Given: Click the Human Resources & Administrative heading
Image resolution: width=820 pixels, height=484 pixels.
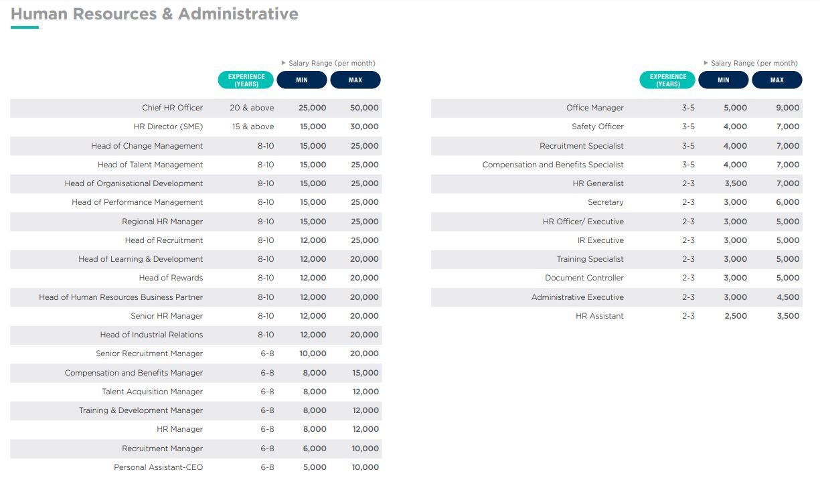Looking at the screenshot, I should pos(155,14).
